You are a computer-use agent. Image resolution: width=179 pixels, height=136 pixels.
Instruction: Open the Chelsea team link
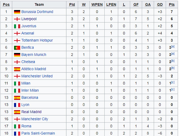(x=28, y=62)
